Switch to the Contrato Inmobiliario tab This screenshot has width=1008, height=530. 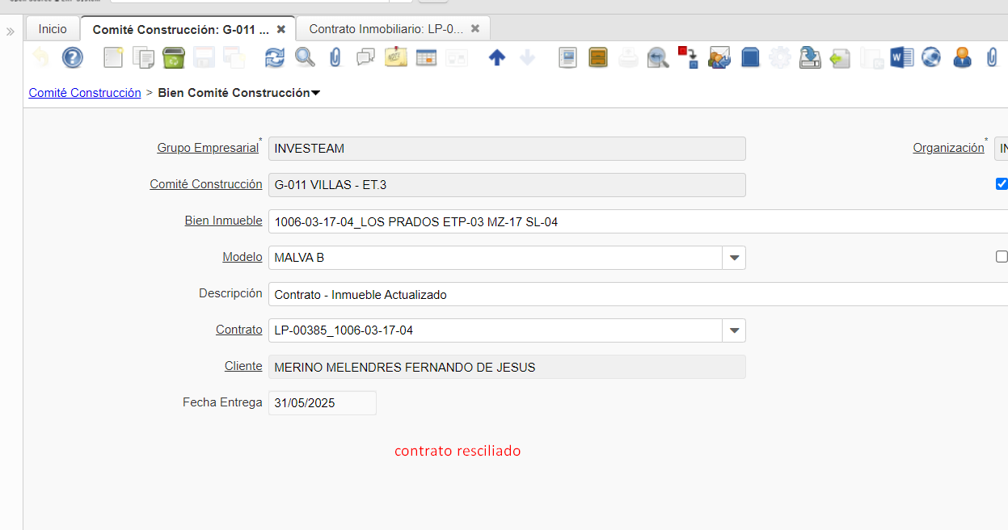386,29
